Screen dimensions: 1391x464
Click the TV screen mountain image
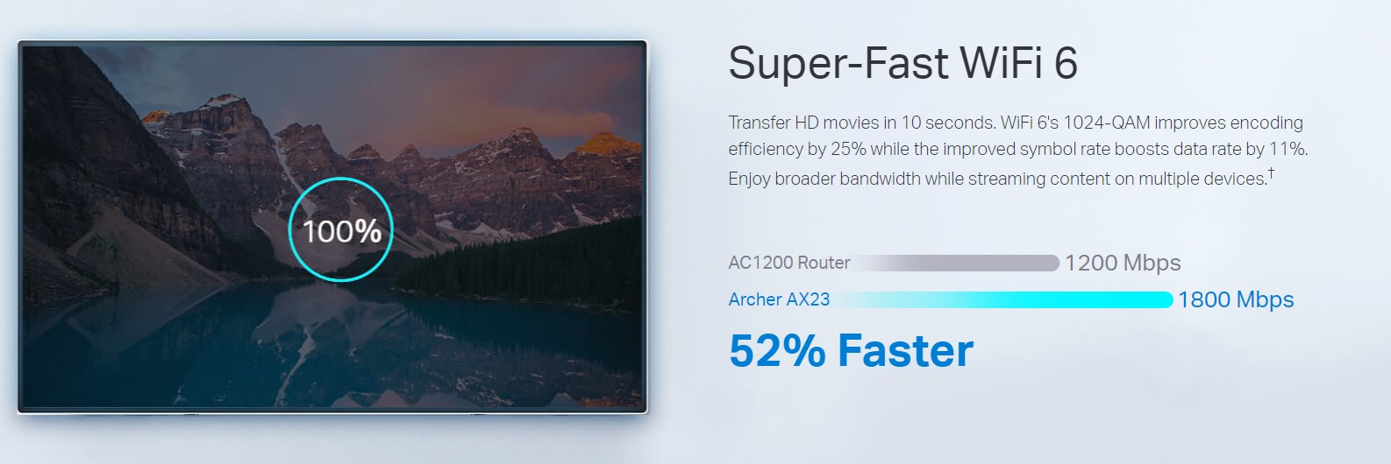pyautogui.click(x=332, y=227)
